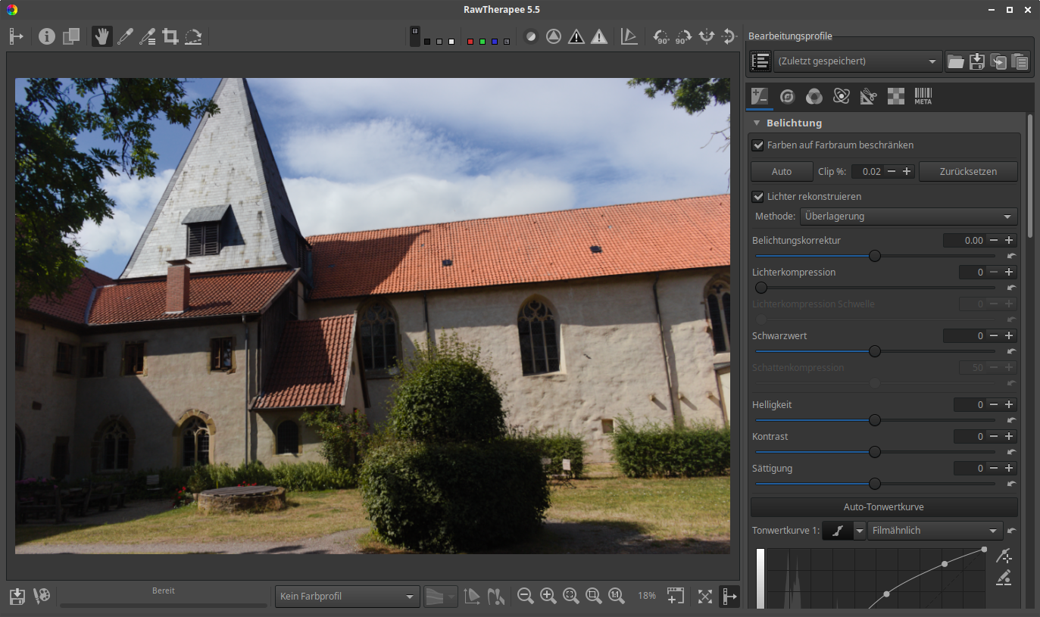
Task: Click the 'Auto-Tonwertkurve' button
Action: click(883, 506)
